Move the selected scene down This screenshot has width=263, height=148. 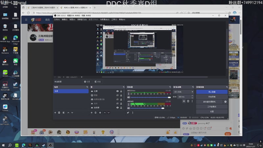(72, 112)
